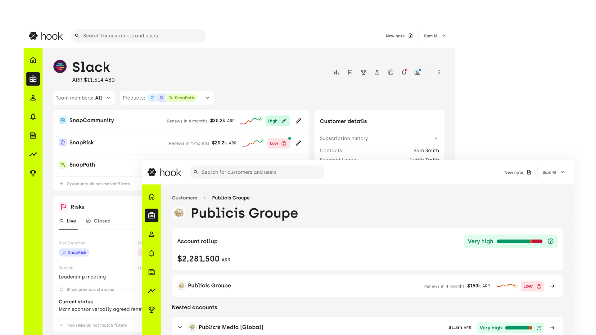The image size is (596, 335).
Task: Open the Products filter dropdown chevron
Action: point(207,98)
